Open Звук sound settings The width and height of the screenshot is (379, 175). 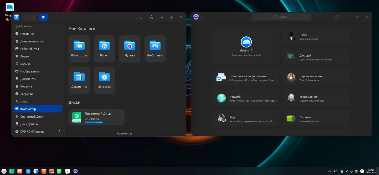246,119
